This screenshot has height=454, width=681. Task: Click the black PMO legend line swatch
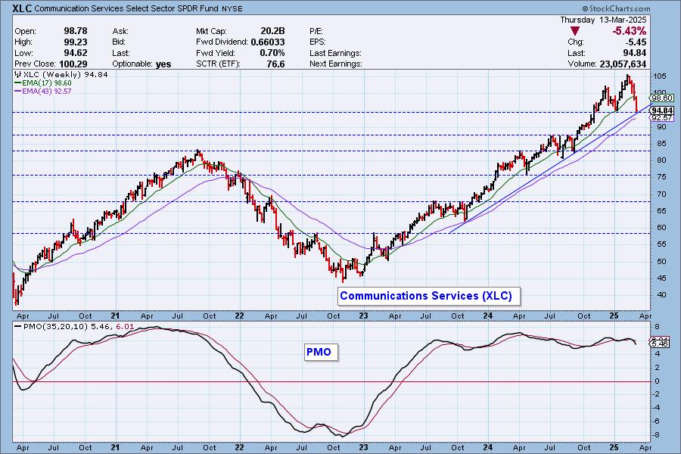click(x=18, y=327)
